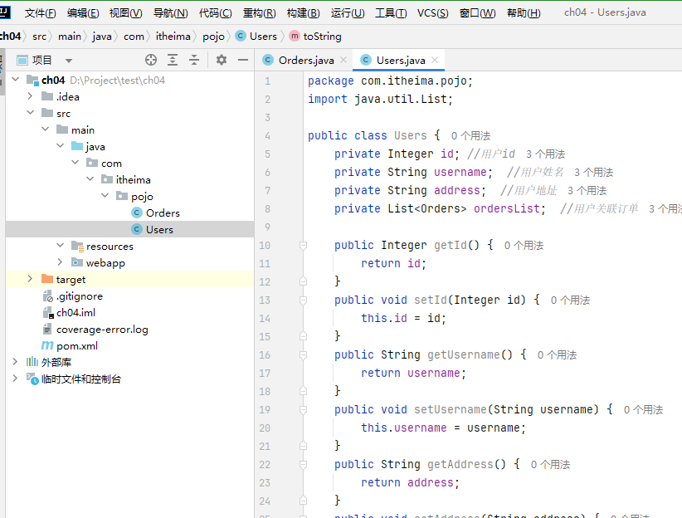Expand the 外部库 node
The image size is (682, 518).
pos(15,362)
